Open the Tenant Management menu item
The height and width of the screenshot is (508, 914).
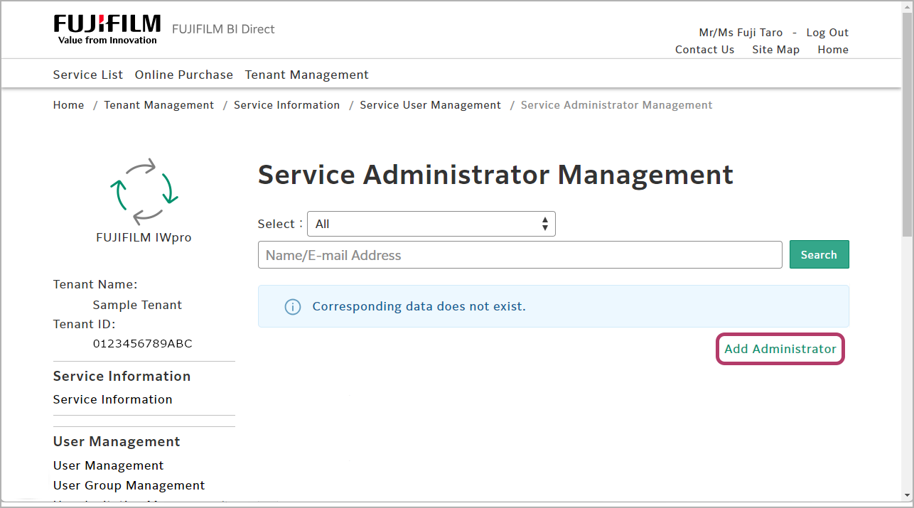point(306,75)
